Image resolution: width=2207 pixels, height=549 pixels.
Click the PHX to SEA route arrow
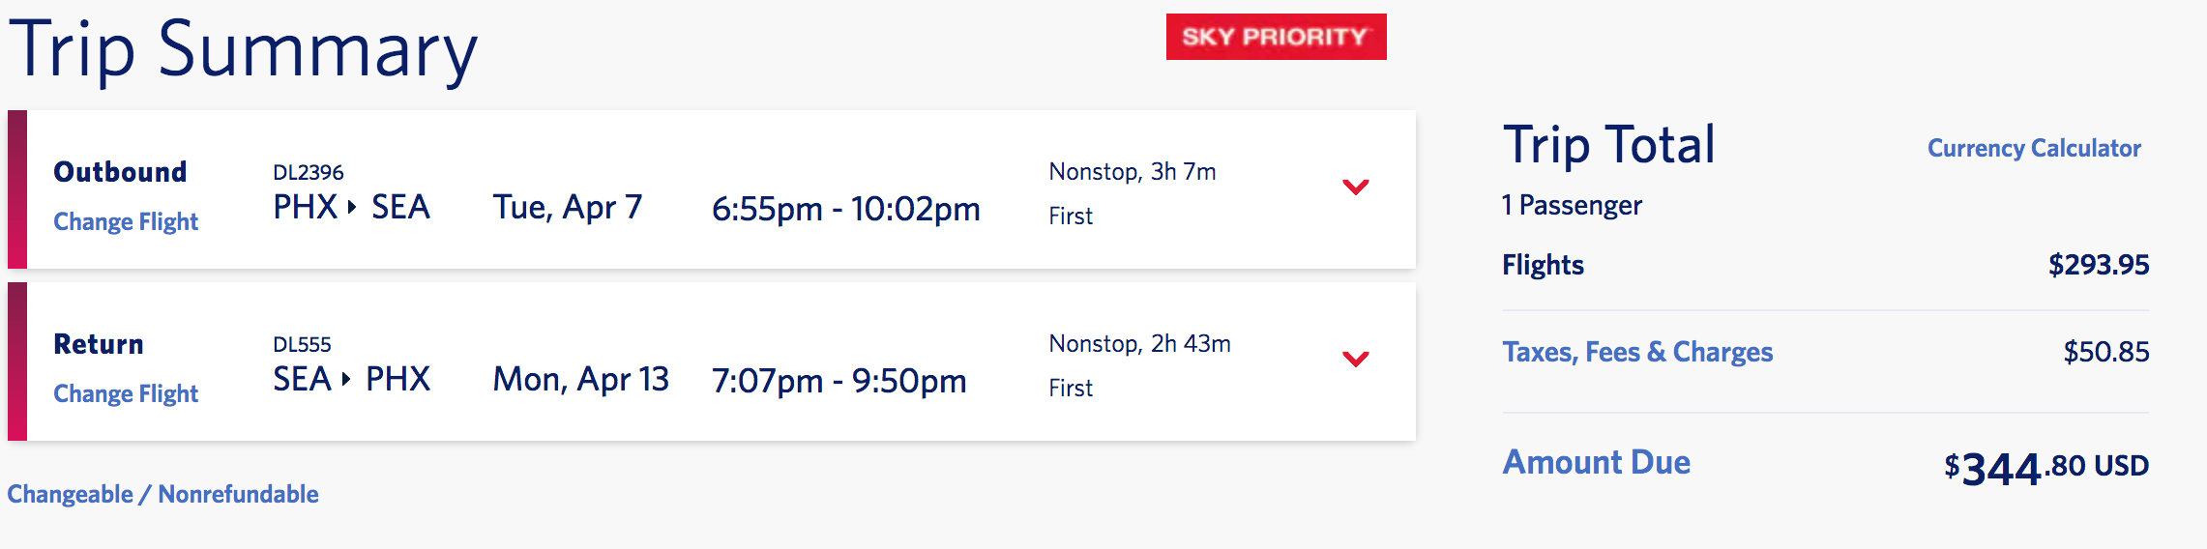tap(352, 207)
